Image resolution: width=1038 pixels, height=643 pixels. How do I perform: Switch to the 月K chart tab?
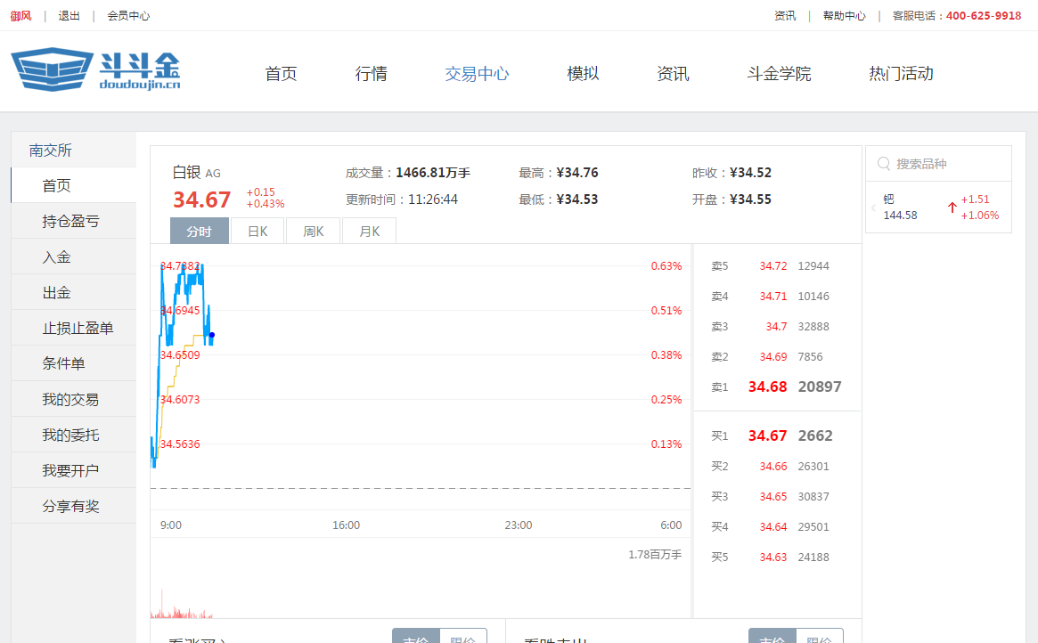point(368,230)
